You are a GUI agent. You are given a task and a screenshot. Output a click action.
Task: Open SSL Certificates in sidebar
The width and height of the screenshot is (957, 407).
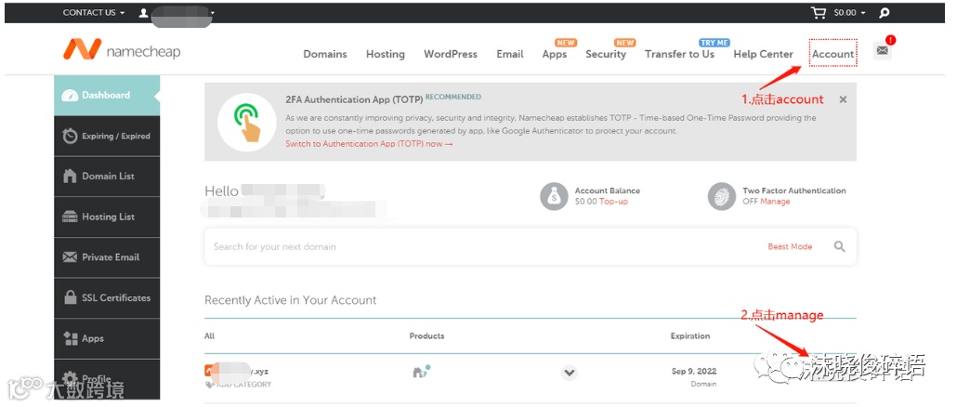click(107, 297)
